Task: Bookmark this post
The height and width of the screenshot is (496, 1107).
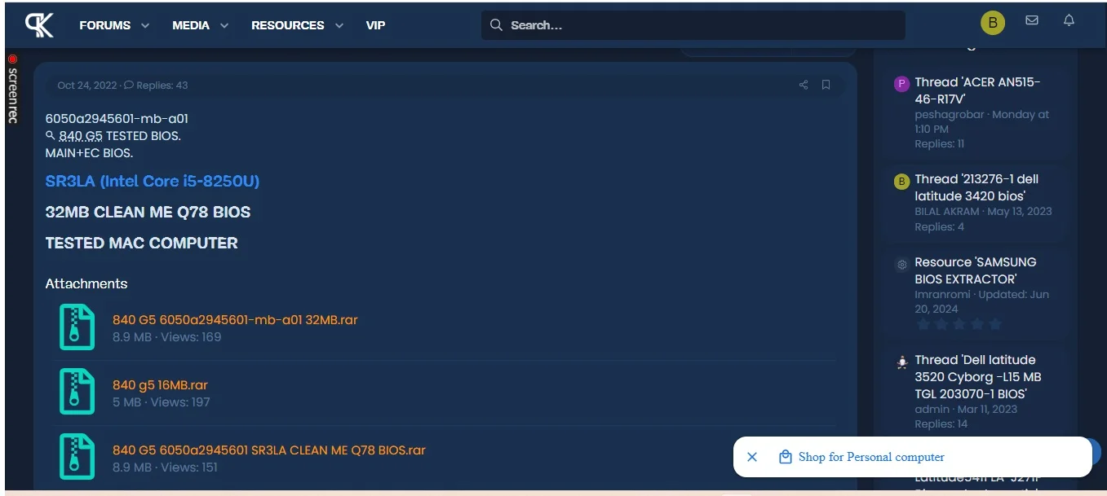Action: 826,86
